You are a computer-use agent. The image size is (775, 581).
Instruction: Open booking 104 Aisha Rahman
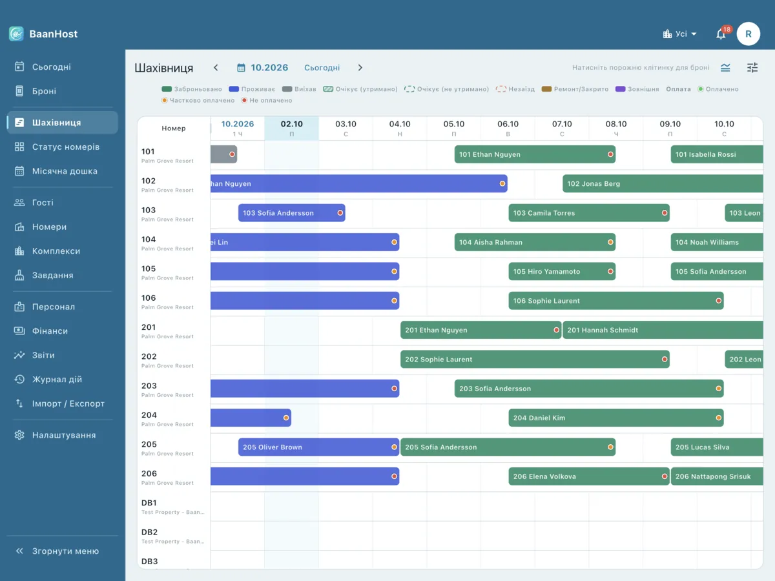(x=535, y=242)
